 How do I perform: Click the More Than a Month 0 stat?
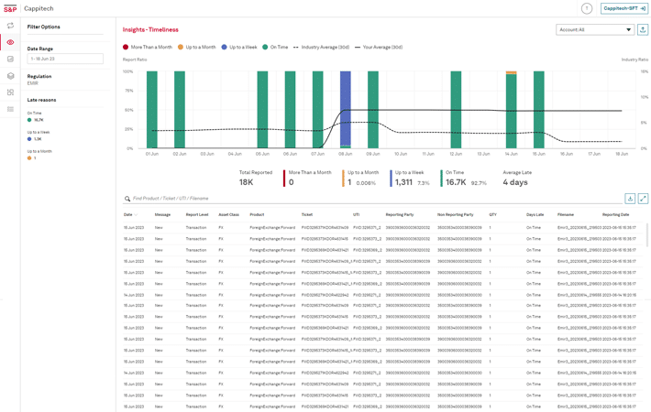[x=308, y=179]
